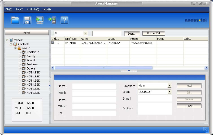Click the Search button
This screenshot has height=135, width=213.
coord(132,33)
